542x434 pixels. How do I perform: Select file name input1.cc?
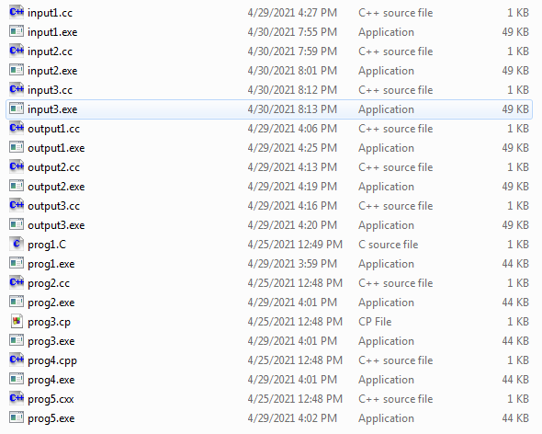pyautogui.click(x=51, y=13)
